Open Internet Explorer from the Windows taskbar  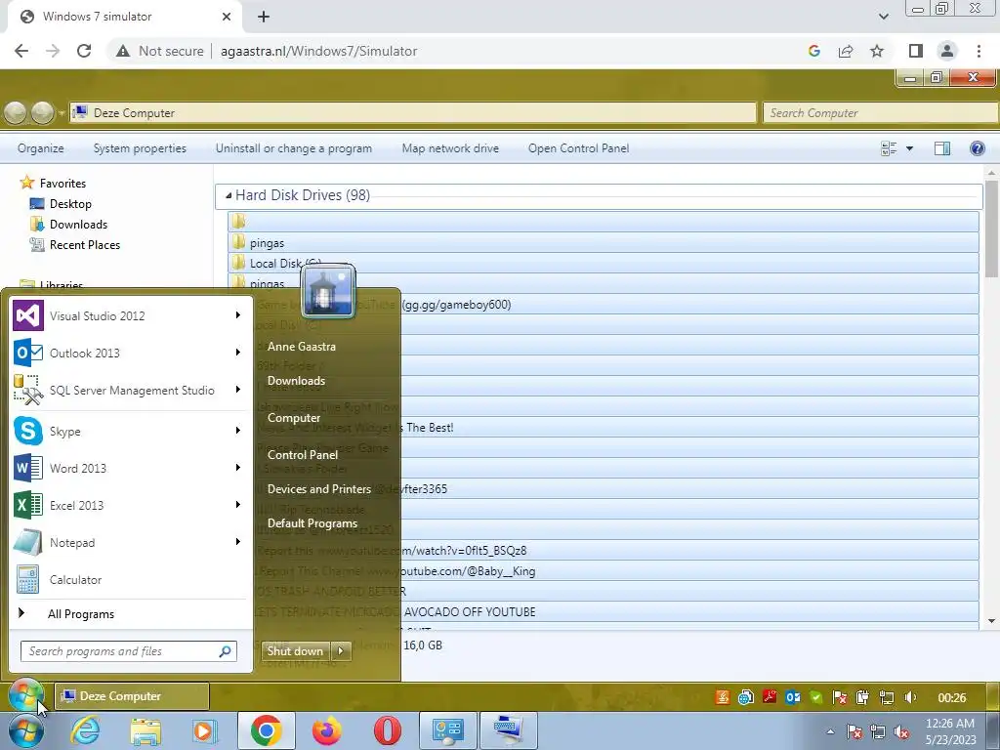tap(85, 730)
